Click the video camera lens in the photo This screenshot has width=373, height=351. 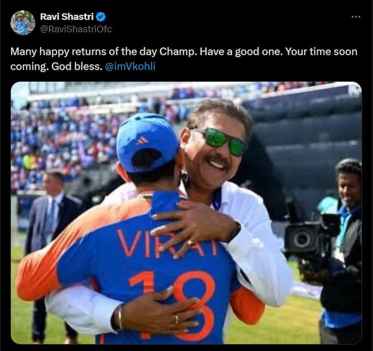pos(301,239)
